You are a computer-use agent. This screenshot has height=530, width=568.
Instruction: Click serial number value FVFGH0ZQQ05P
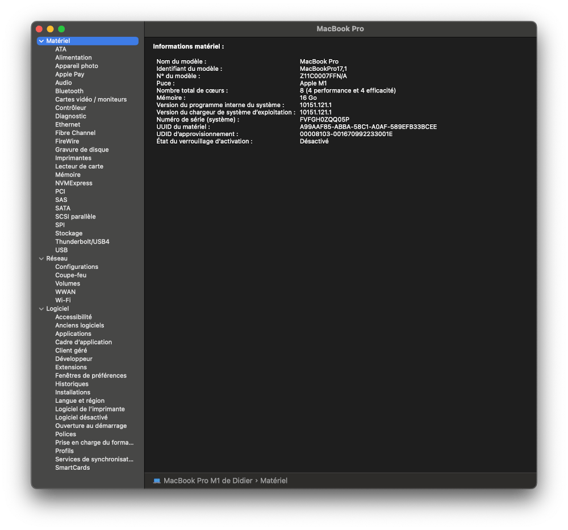point(324,120)
